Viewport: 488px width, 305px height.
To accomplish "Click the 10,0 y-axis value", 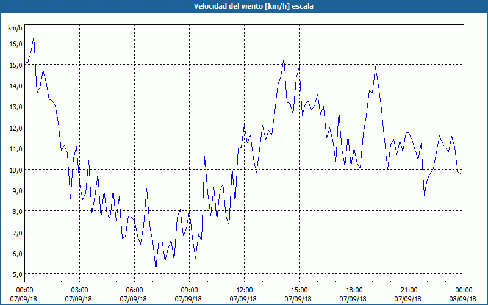I will [x=16, y=170].
